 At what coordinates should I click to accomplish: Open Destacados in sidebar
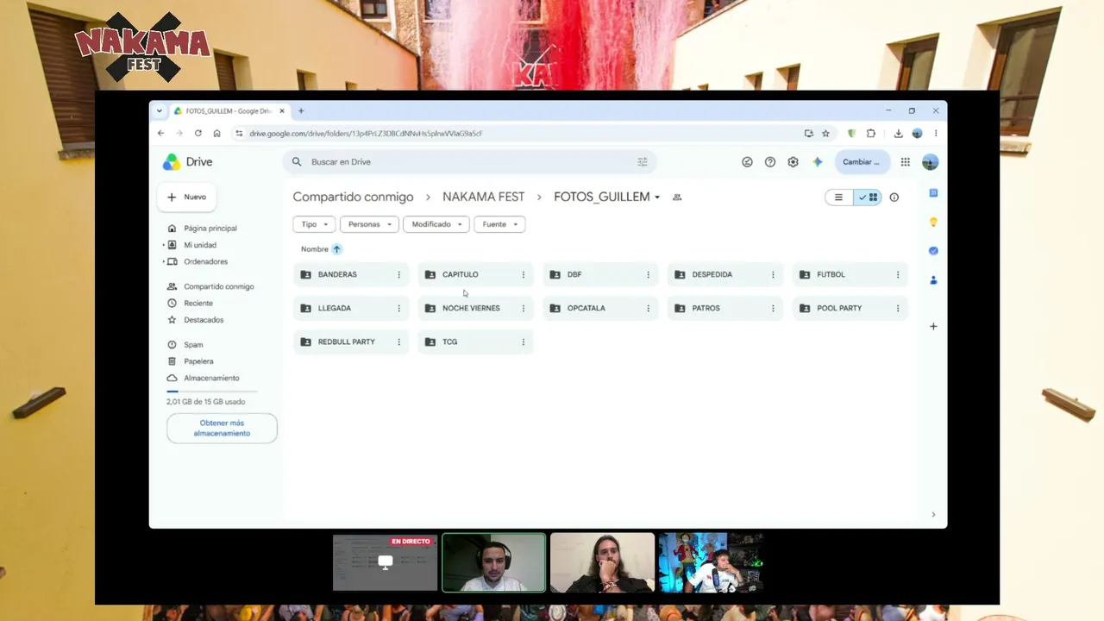[x=204, y=320]
